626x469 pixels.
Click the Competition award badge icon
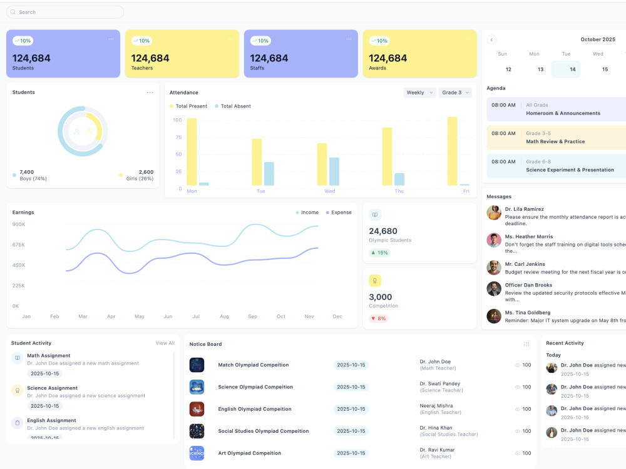[x=375, y=281]
